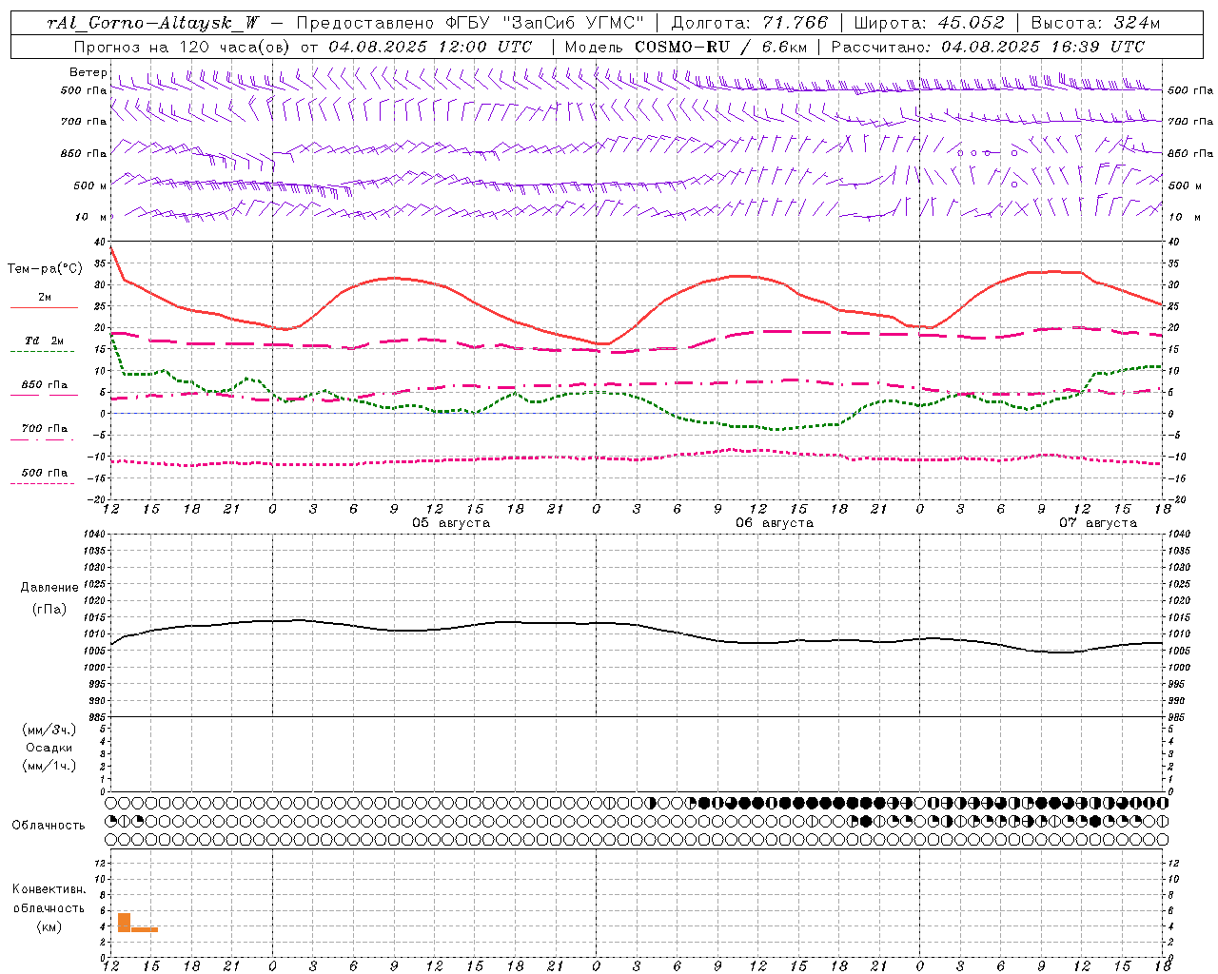Click the 2м temperature legend entry
This screenshot has width=1218, height=974.
pyautogui.click(x=45, y=297)
